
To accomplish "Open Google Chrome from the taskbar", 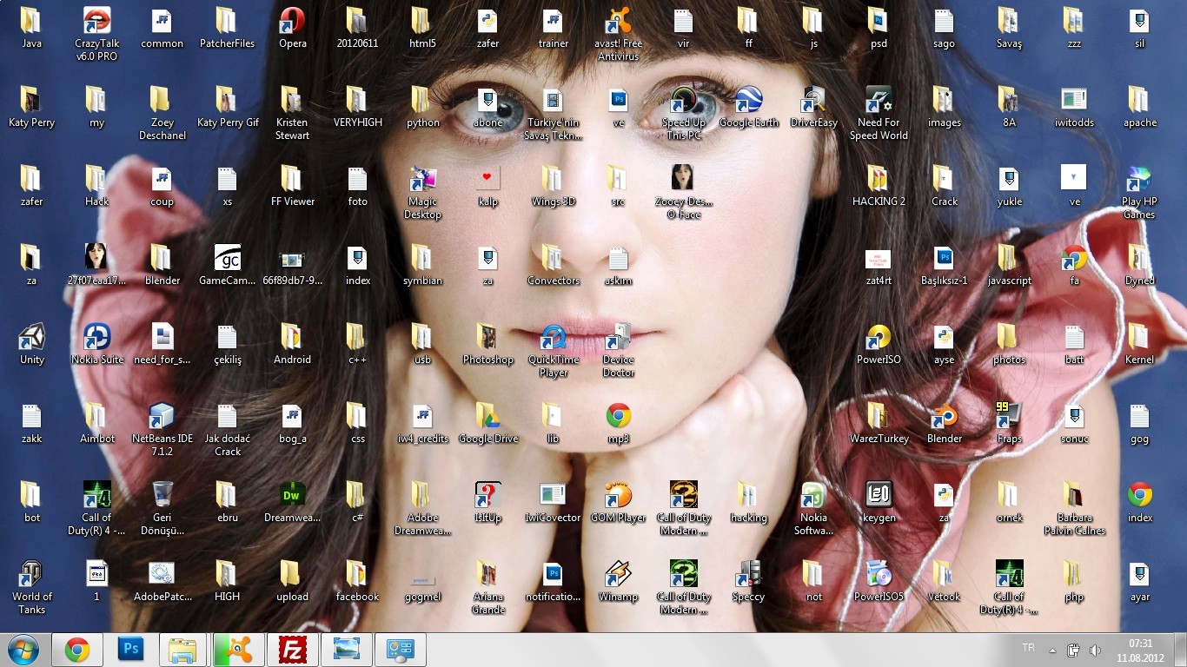I will tap(77, 650).
